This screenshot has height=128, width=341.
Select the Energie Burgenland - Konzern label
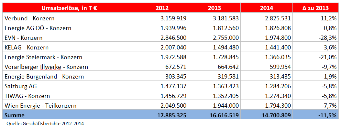tap(44, 77)
